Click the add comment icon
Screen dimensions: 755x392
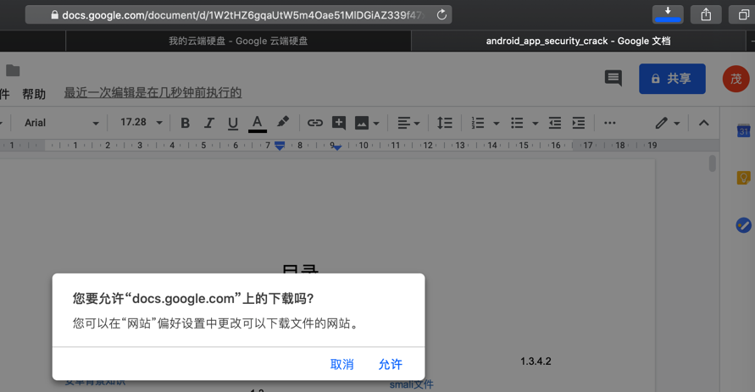338,123
